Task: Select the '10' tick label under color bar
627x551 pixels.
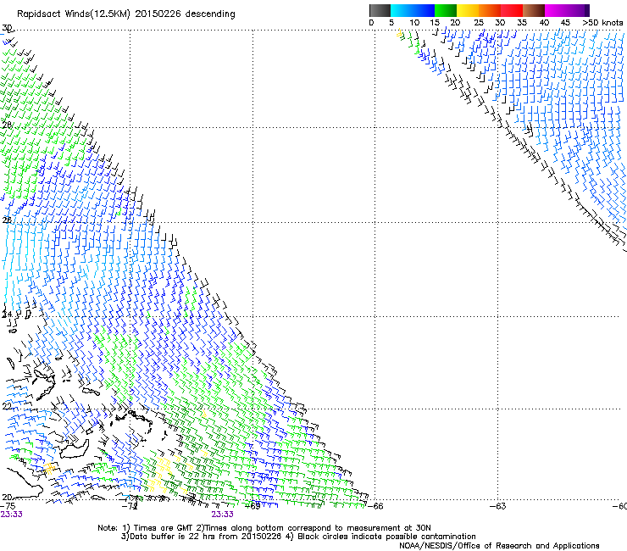Action: 414,22
